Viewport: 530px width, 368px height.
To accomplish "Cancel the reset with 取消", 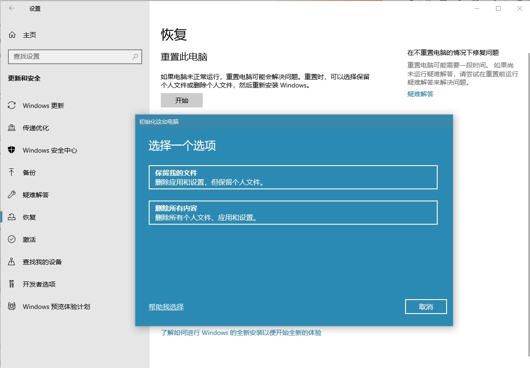I will (x=426, y=307).
